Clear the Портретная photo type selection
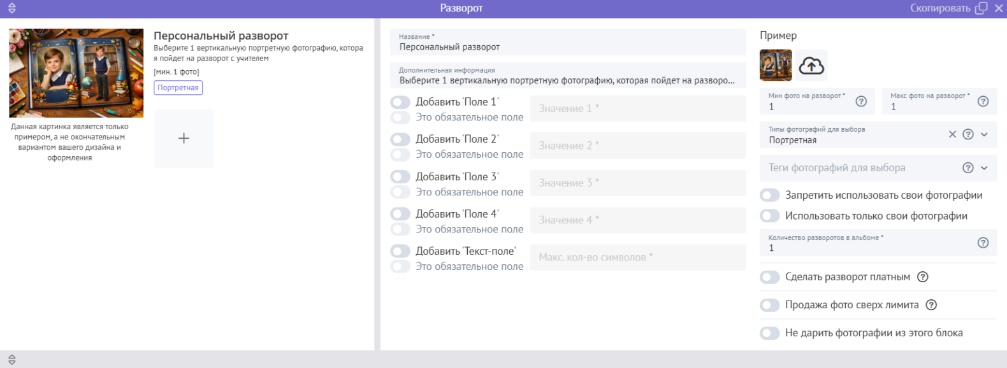This screenshot has height=368, width=1007. tap(952, 134)
